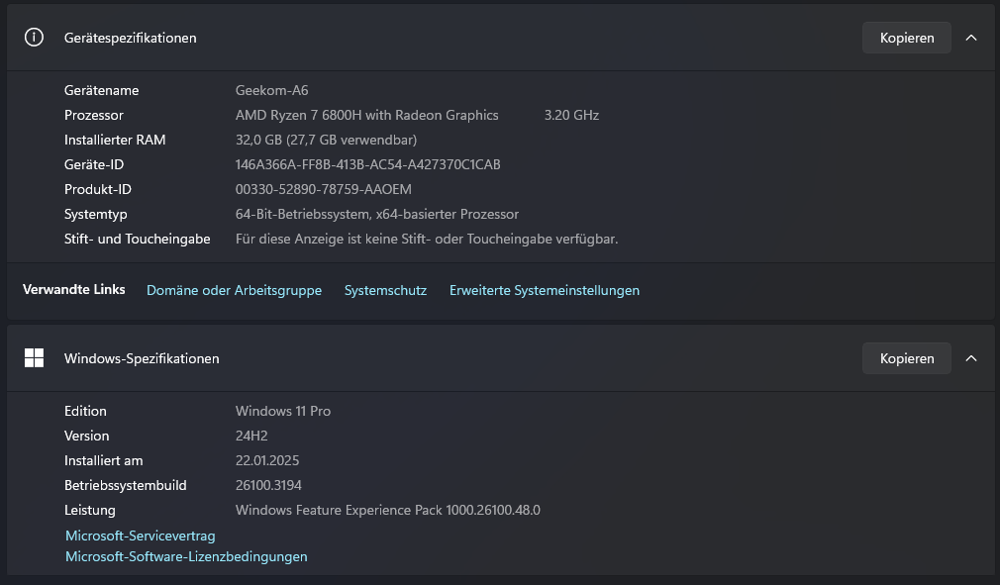Image resolution: width=1000 pixels, height=585 pixels.
Task: Select the install date 22.01.2025
Action: click(267, 460)
